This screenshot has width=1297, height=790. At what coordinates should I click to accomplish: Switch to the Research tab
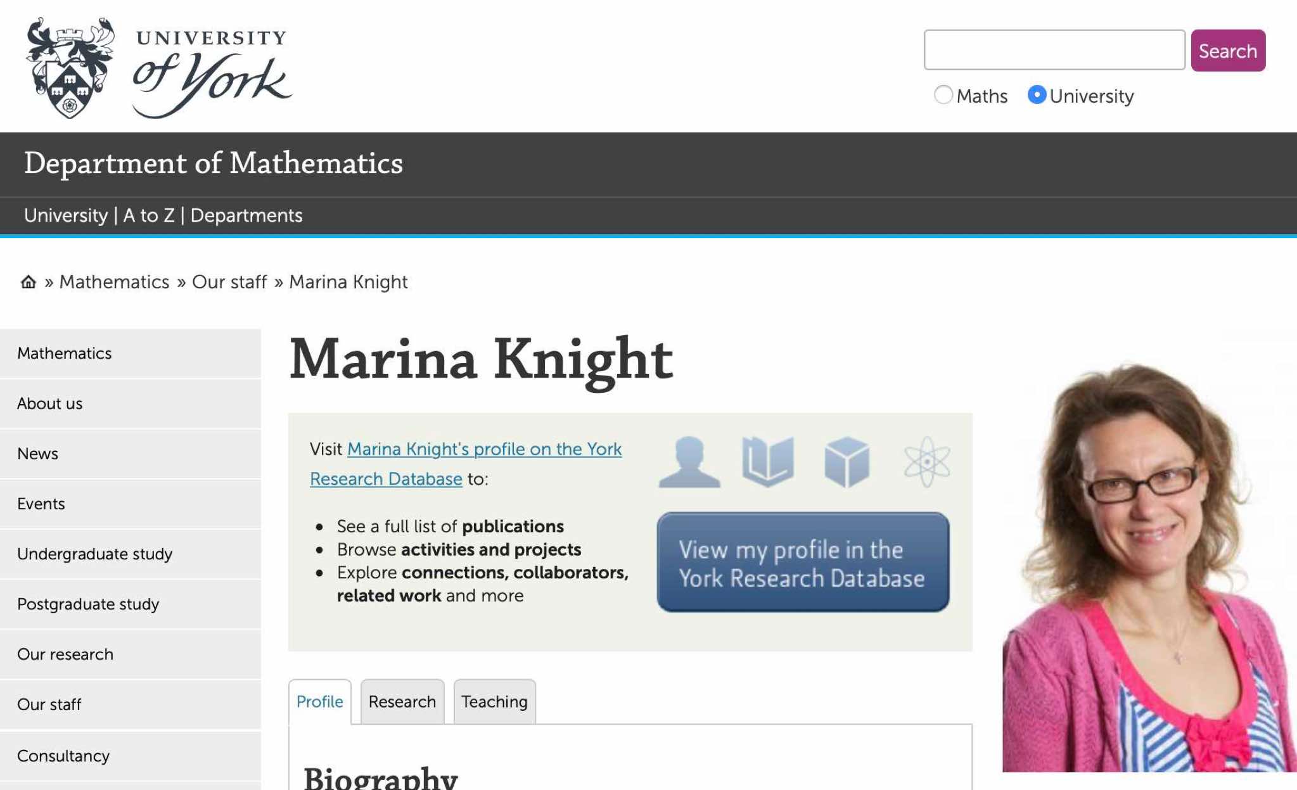point(402,701)
